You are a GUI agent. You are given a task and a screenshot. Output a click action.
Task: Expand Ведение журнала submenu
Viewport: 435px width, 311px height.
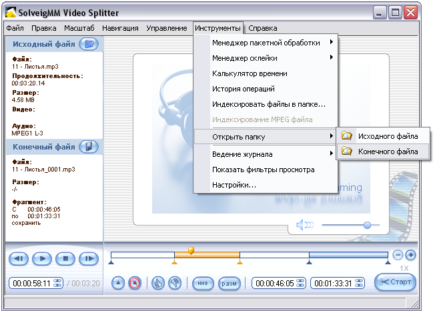tap(266, 154)
